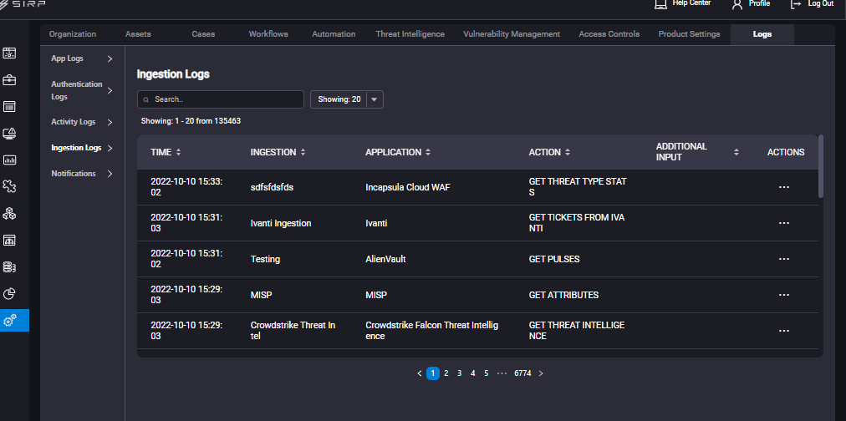Open the briefcase cases icon in sidebar
The width and height of the screenshot is (846, 421).
click(9, 80)
